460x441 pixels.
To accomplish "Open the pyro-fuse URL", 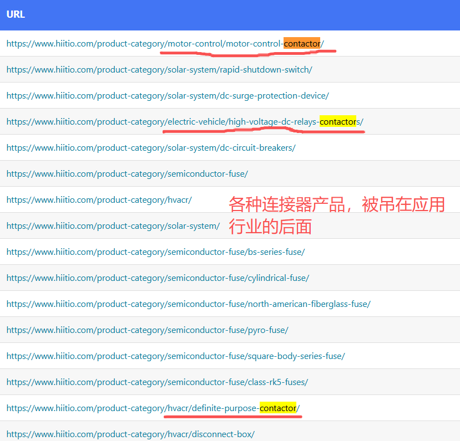I will [147, 330].
